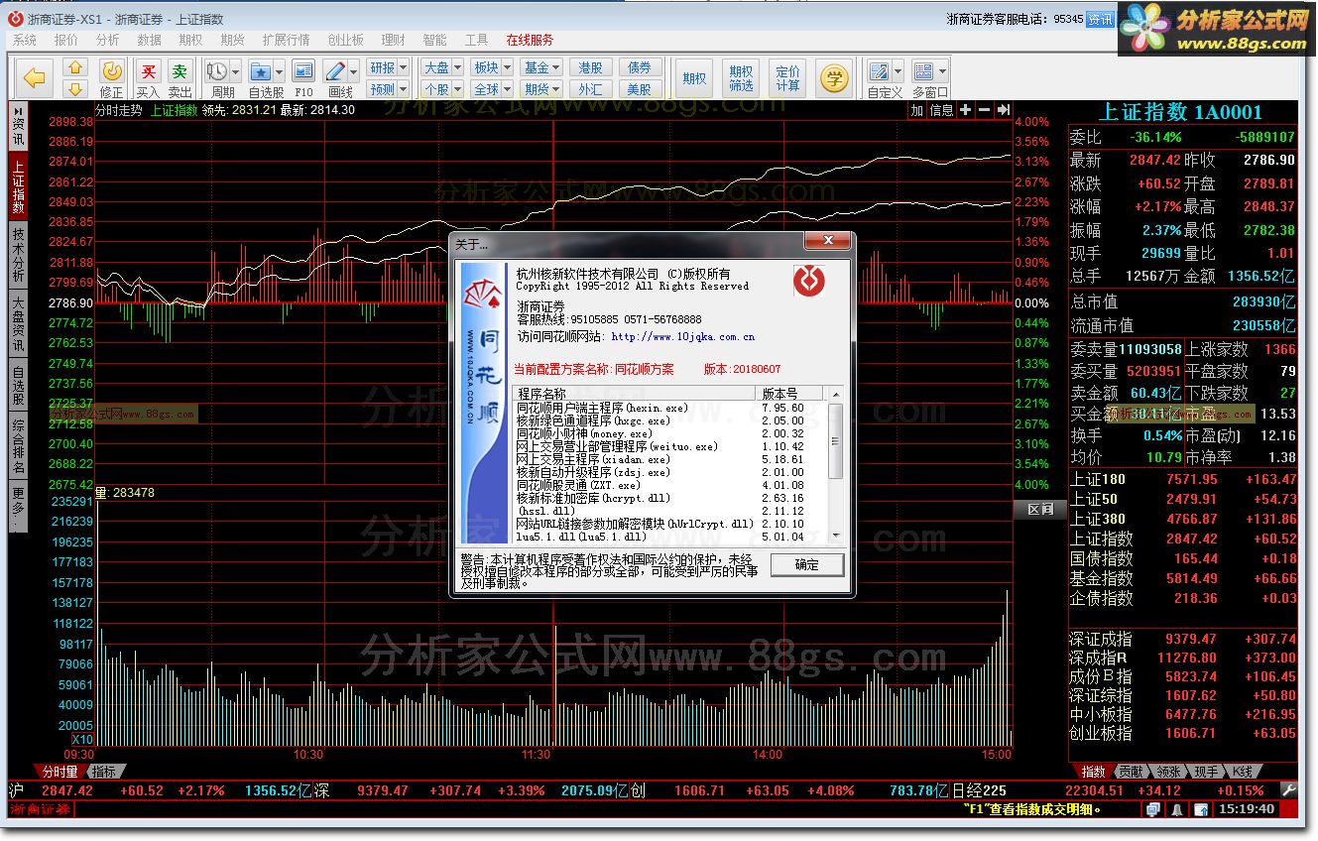Open the F10 info icon
Image resolution: width=1318 pixels, height=841 pixels.
point(303,70)
